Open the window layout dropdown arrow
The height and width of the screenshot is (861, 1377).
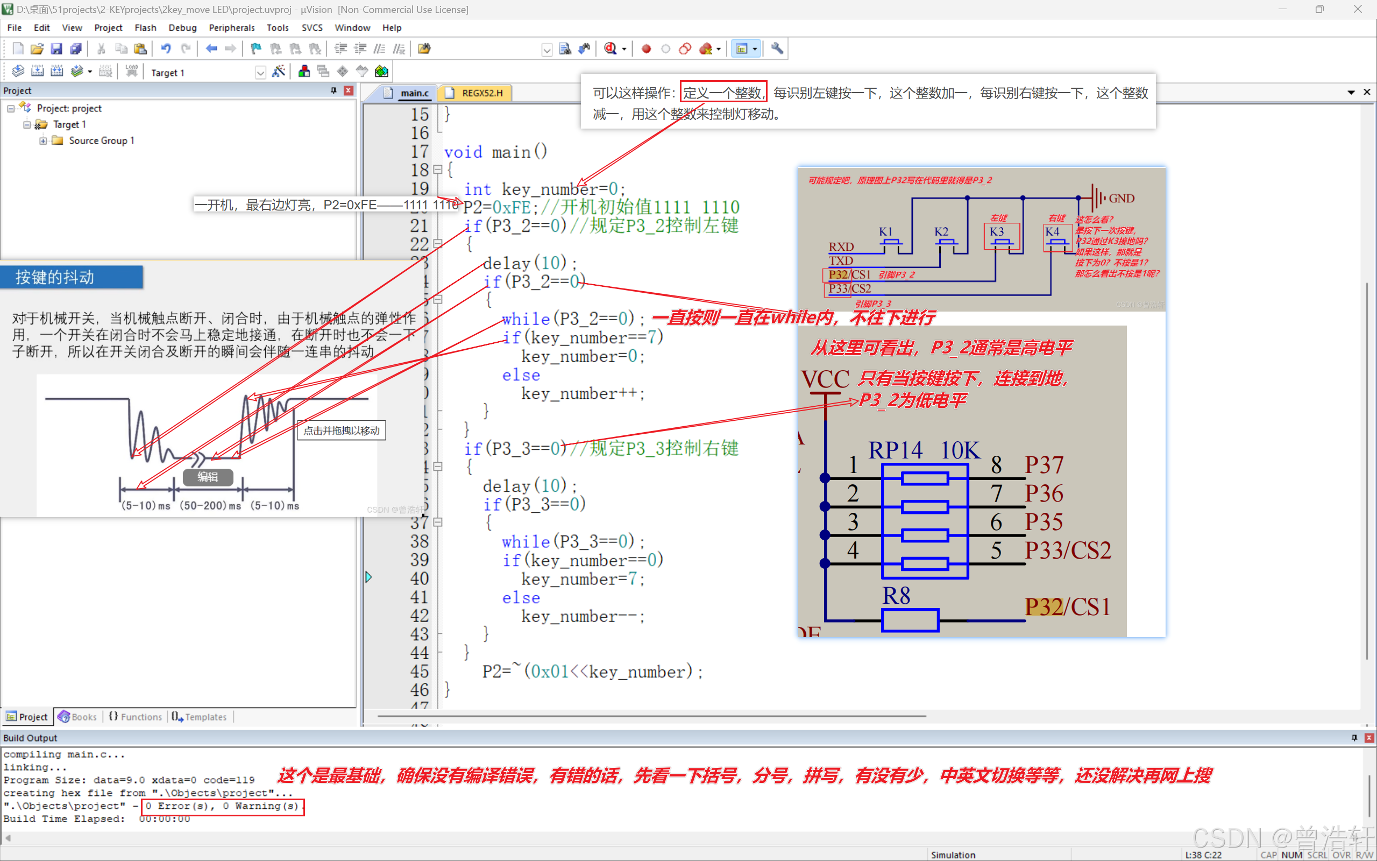point(755,49)
